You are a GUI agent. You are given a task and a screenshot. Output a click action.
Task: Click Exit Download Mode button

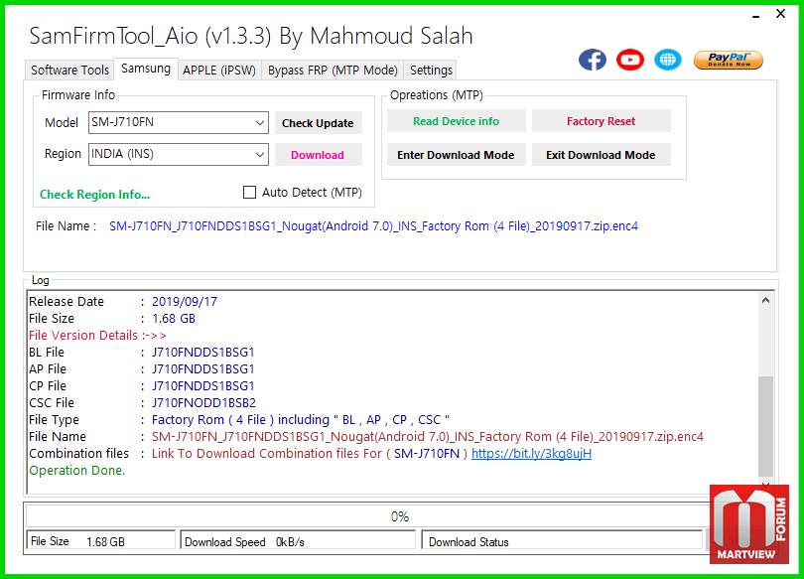(601, 155)
